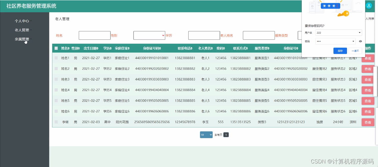Click phone cell 13823888882 in 联系电话 column
This screenshot has height=167, width=378.
click(x=185, y=69)
